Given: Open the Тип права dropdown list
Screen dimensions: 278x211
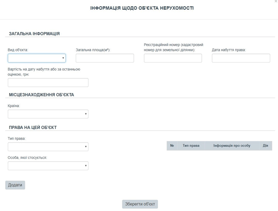Looking at the screenshot, I should [48, 147].
